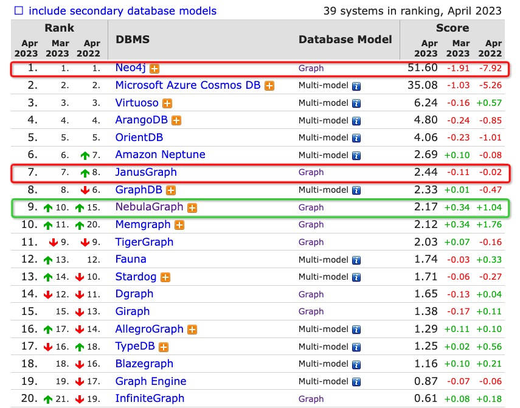The width and height of the screenshot is (520, 408).
Task: Open the GraphDB link
Action: click(139, 190)
